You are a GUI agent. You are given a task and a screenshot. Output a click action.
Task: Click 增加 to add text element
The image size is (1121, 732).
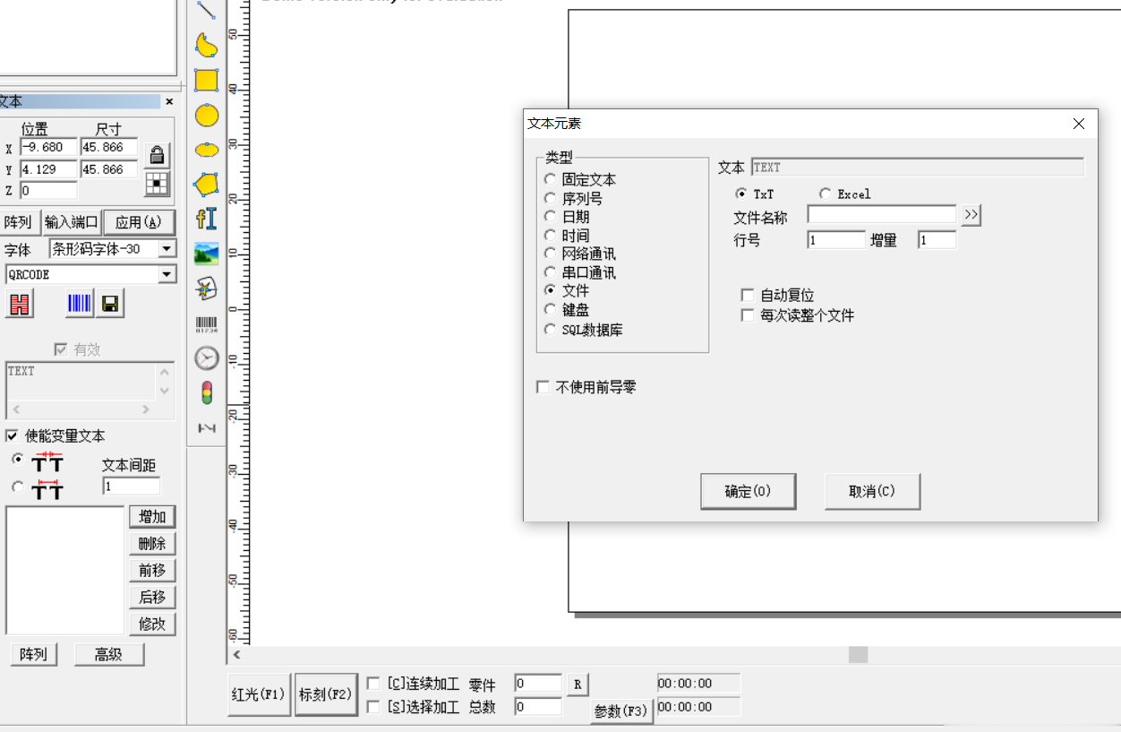point(152,517)
